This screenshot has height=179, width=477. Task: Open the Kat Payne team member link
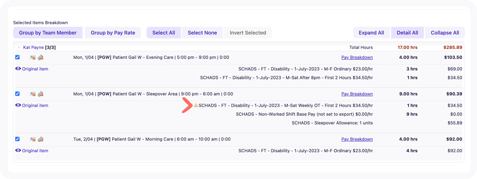[x=34, y=47]
